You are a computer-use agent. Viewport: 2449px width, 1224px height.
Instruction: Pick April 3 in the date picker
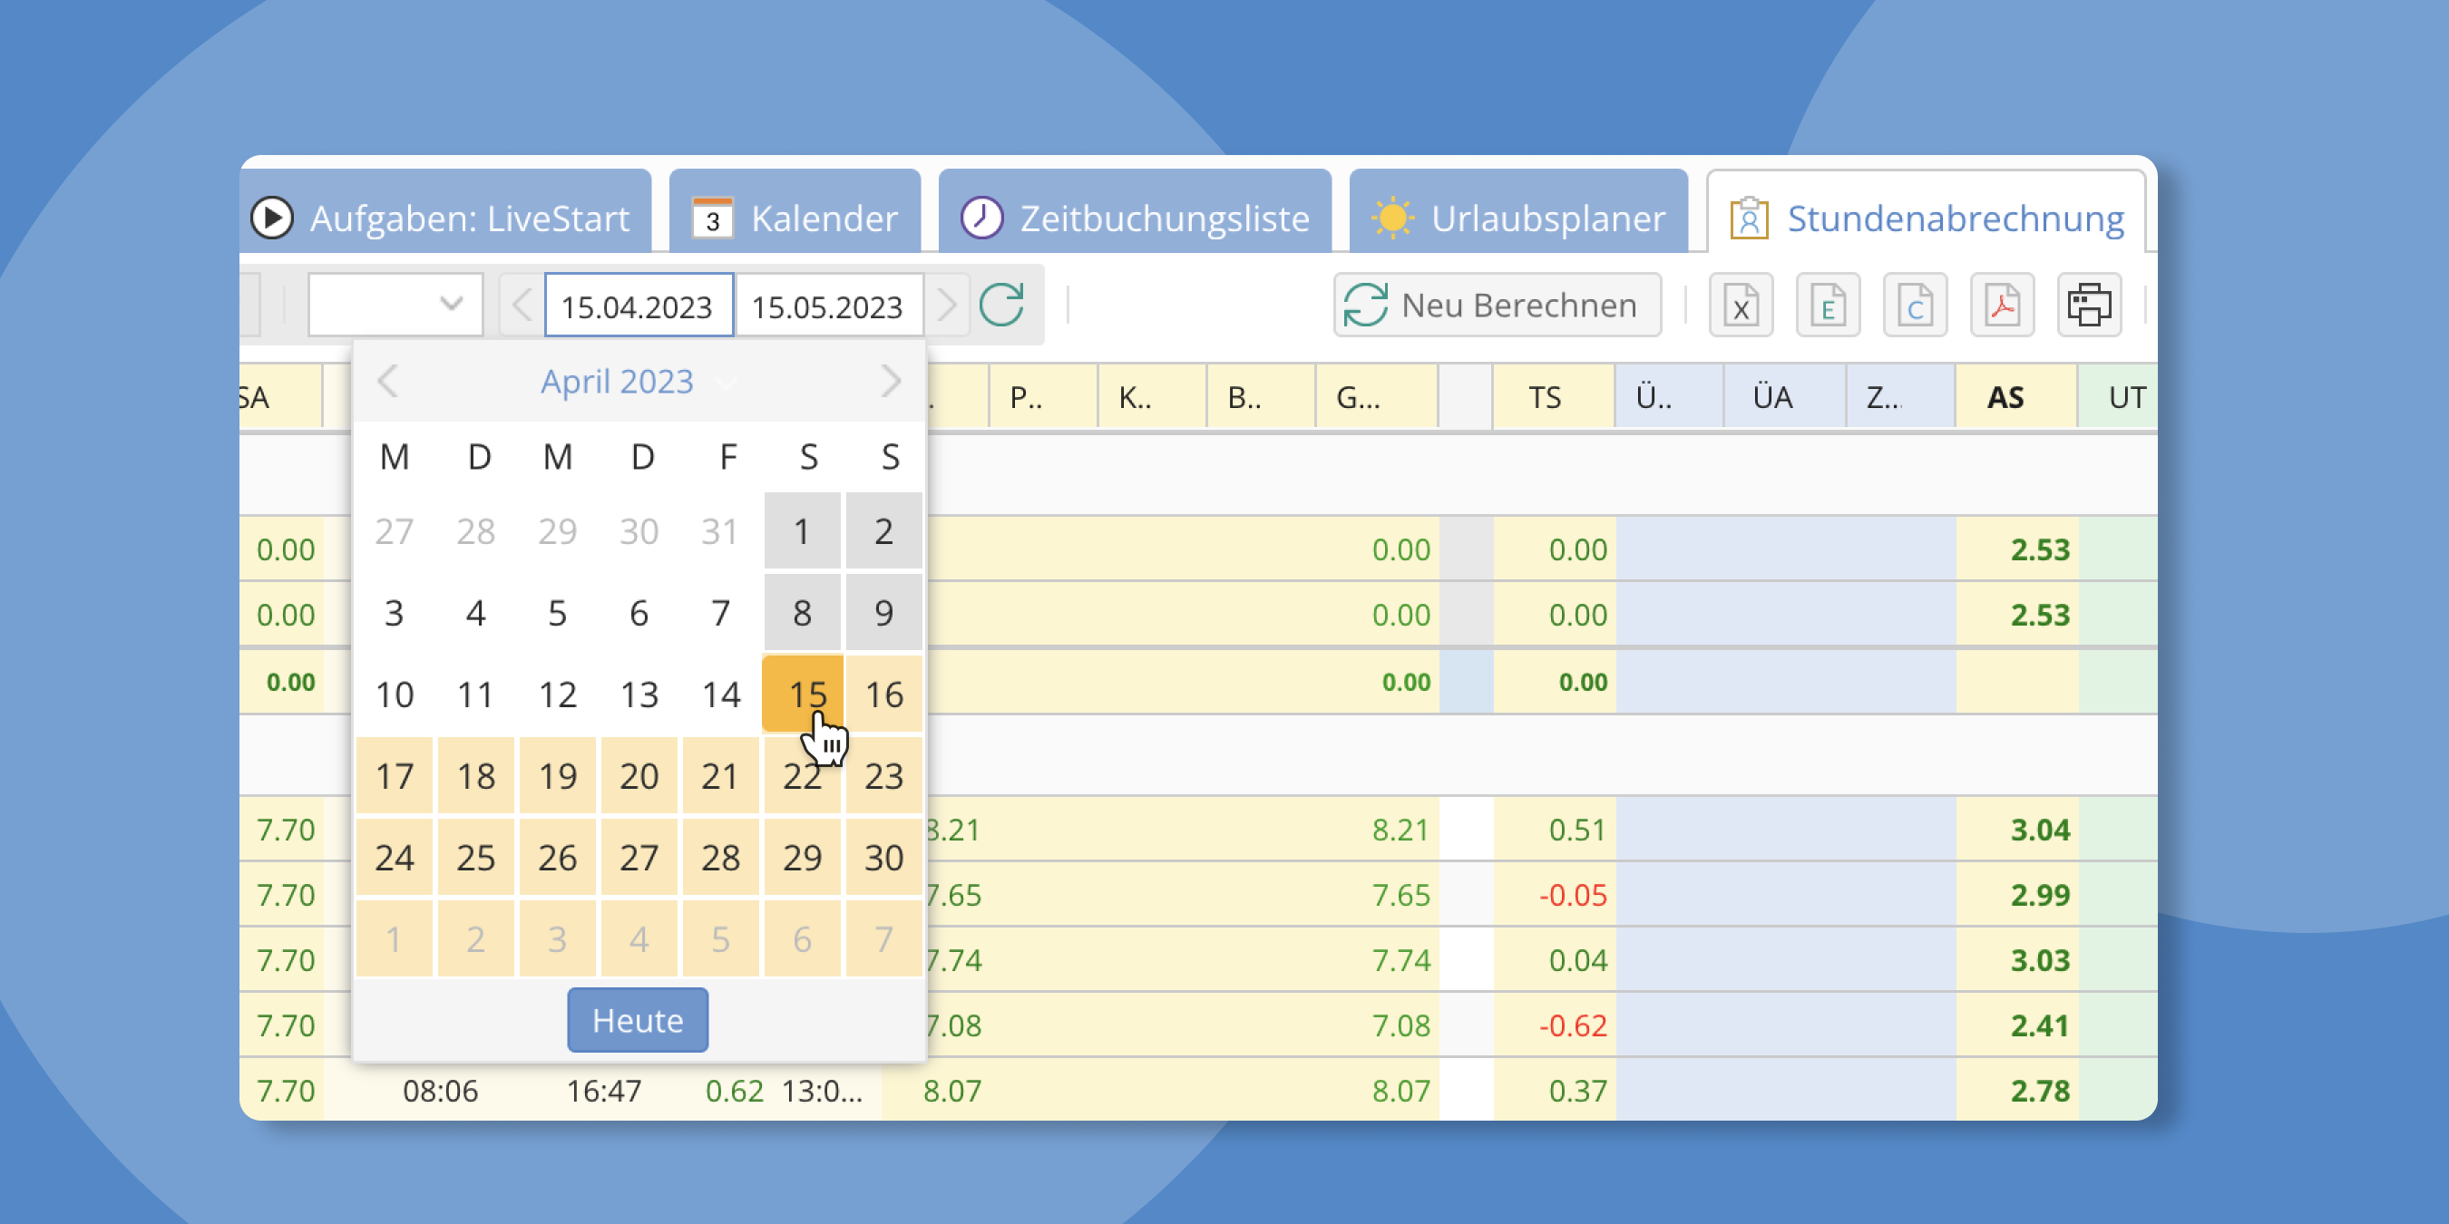point(395,612)
